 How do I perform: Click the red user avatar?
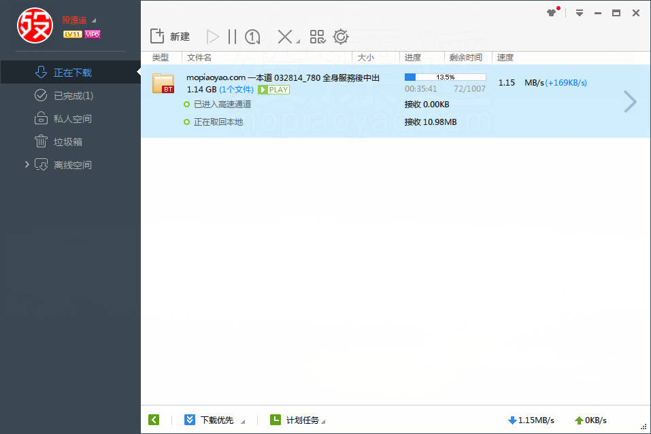(x=35, y=25)
